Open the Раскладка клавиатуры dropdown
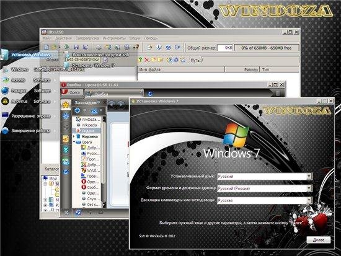This screenshot has height=256, width=341. click(x=309, y=200)
